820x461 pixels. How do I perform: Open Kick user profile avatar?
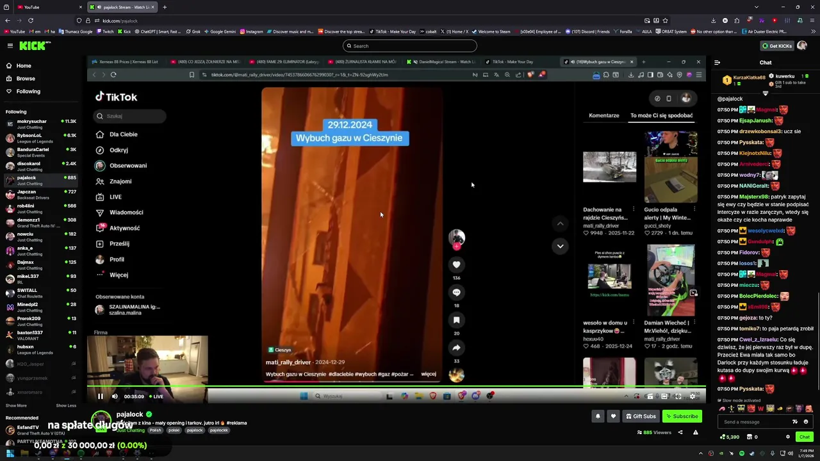[x=802, y=45]
